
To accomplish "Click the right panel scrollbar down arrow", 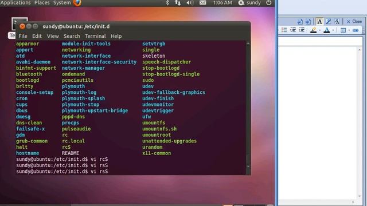I will click(x=360, y=196).
